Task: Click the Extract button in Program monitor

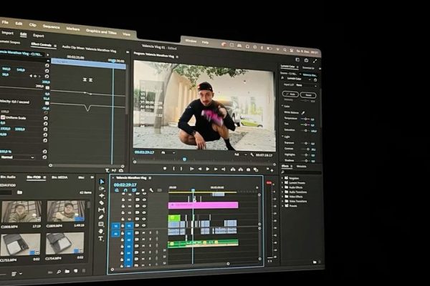Action: point(241,169)
